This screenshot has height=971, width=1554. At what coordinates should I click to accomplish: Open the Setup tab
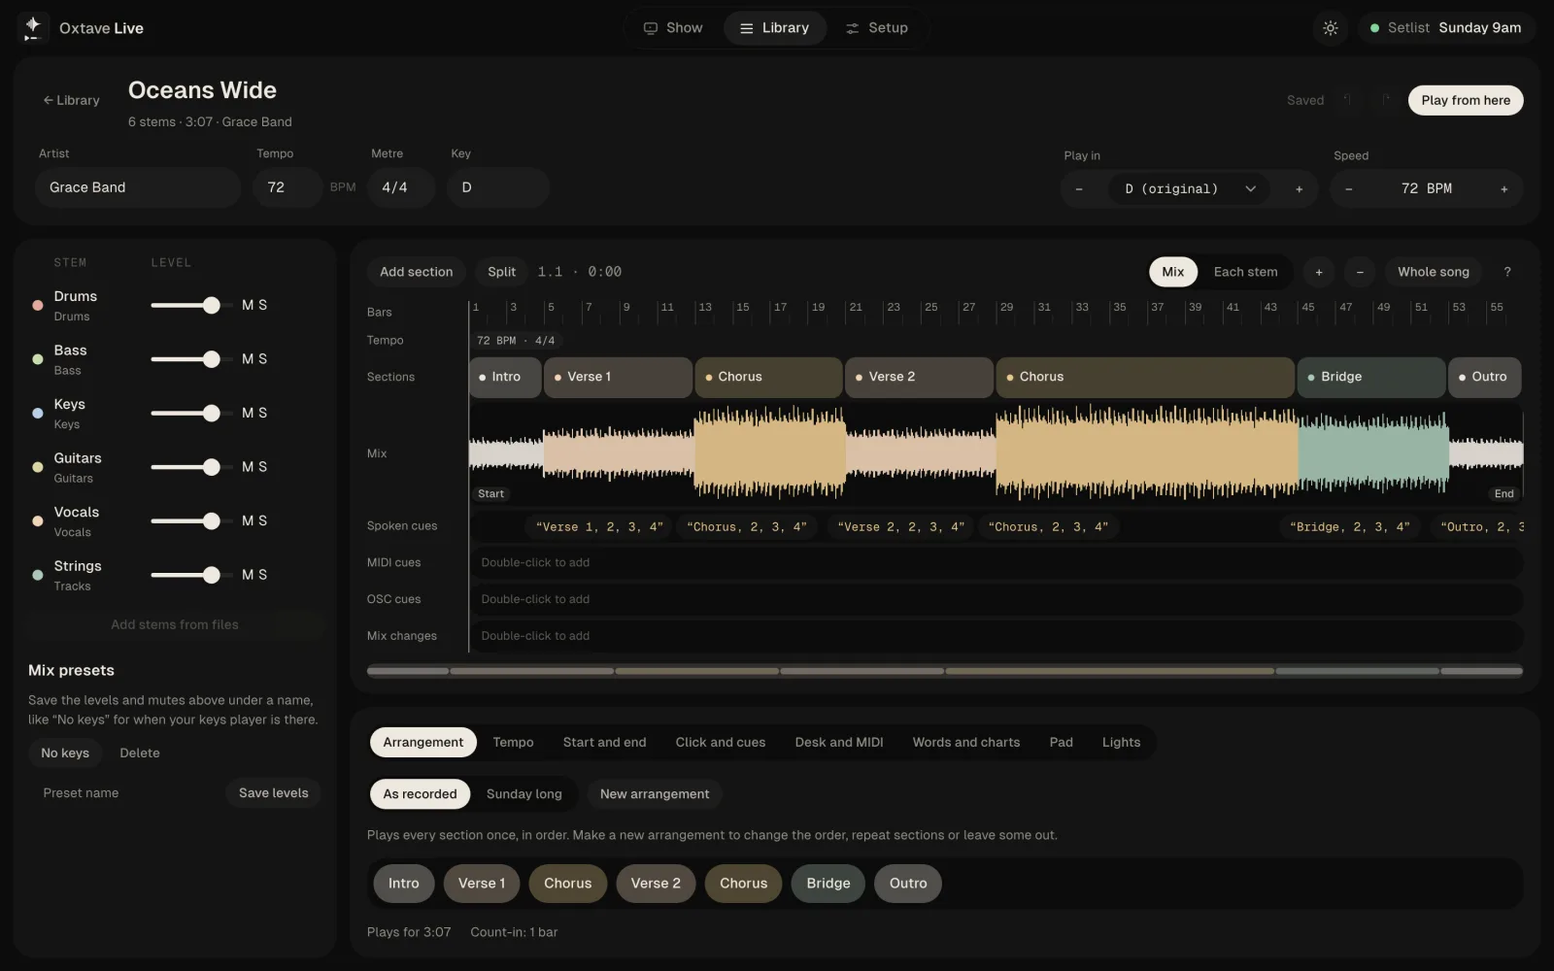(x=876, y=28)
